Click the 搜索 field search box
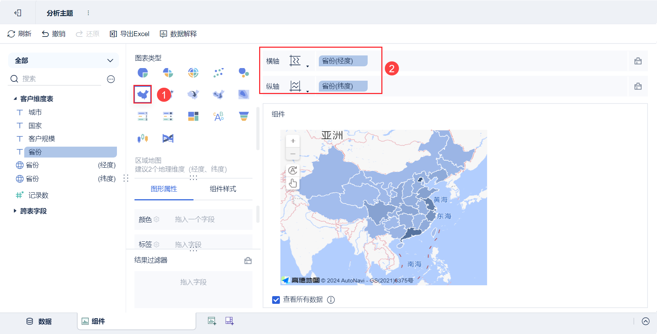The image size is (657, 334). 60,79
